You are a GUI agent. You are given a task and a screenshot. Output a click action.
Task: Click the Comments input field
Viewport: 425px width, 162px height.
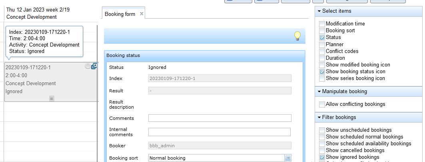click(220, 118)
